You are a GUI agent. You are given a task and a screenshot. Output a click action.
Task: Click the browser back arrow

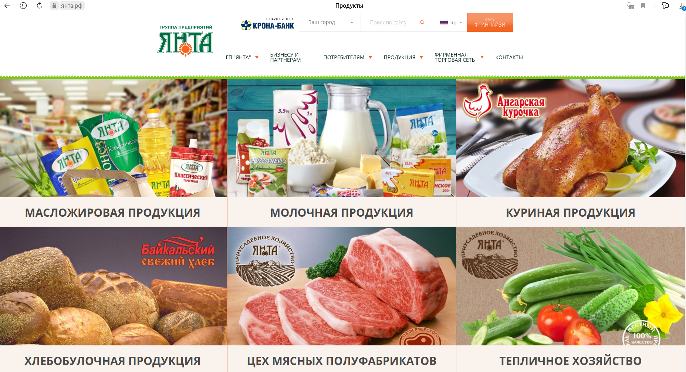click(x=7, y=6)
